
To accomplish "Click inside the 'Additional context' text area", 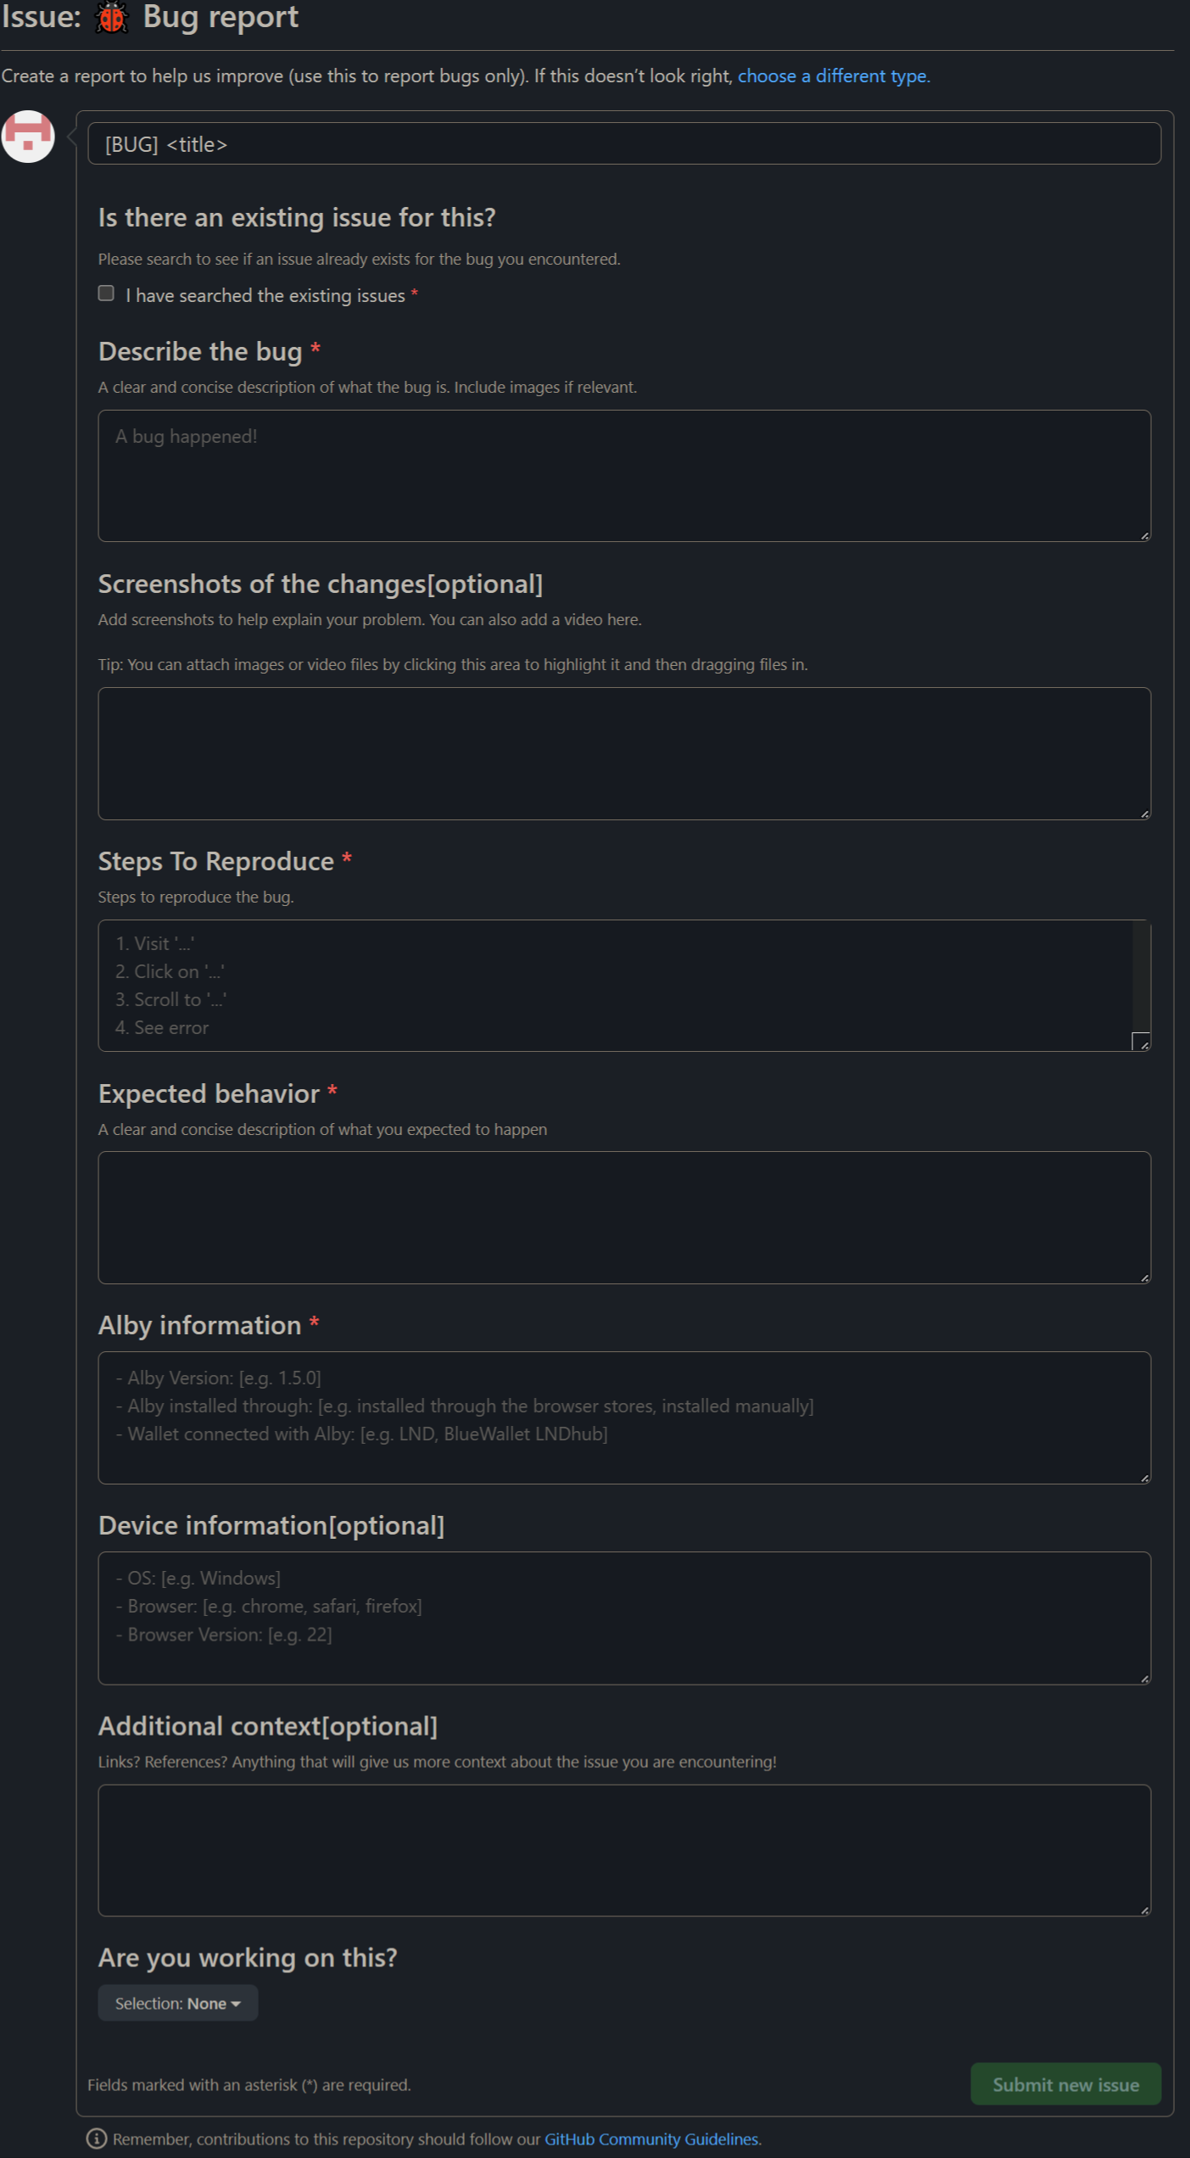I will pyautogui.click(x=625, y=1849).
